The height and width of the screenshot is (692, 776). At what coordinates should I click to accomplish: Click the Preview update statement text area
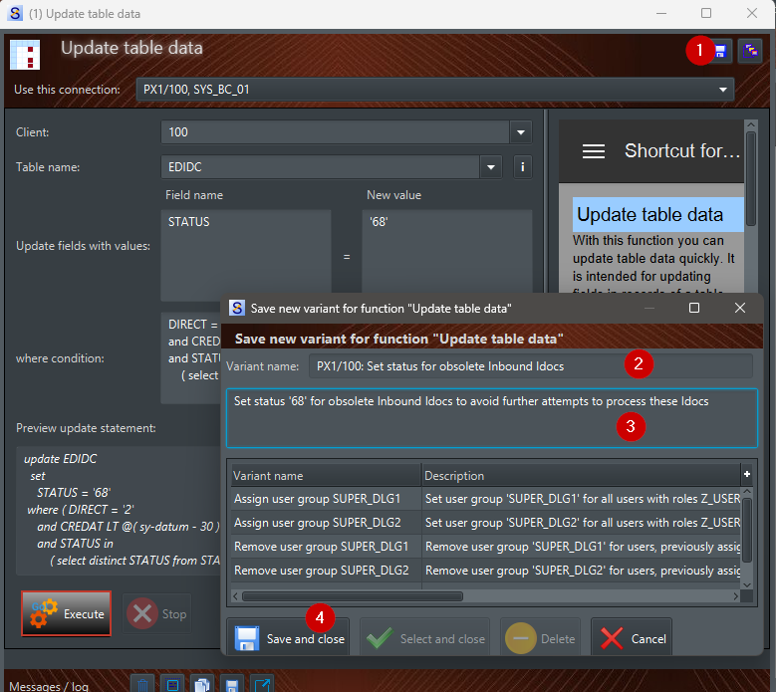click(119, 511)
